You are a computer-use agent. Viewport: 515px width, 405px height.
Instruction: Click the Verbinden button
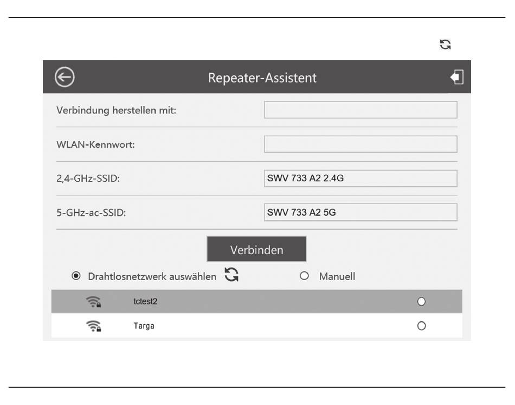pos(256,249)
